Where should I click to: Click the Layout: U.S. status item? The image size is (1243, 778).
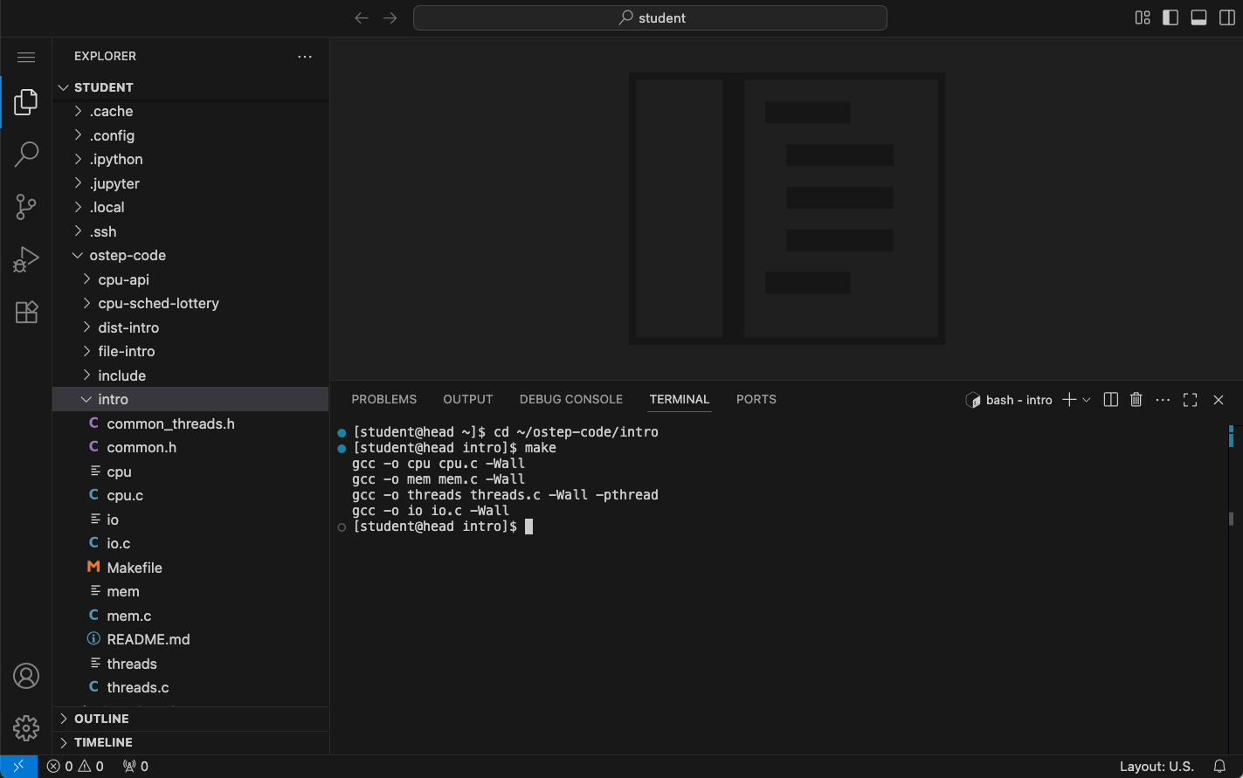tap(1156, 767)
